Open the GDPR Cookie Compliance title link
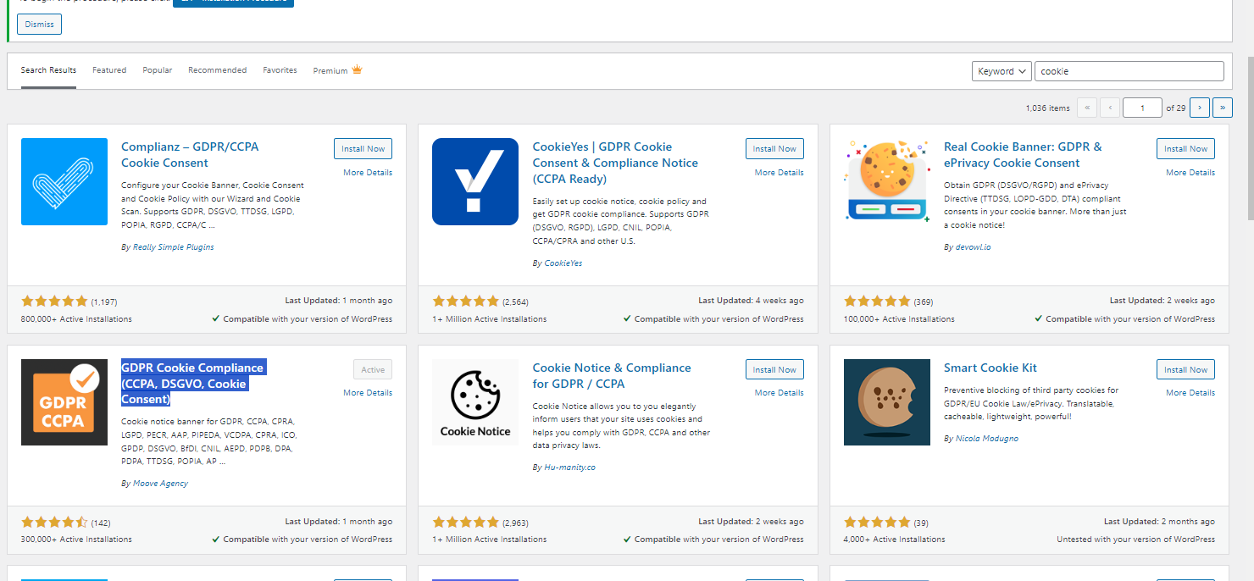Image resolution: width=1254 pixels, height=581 pixels. coord(193,383)
